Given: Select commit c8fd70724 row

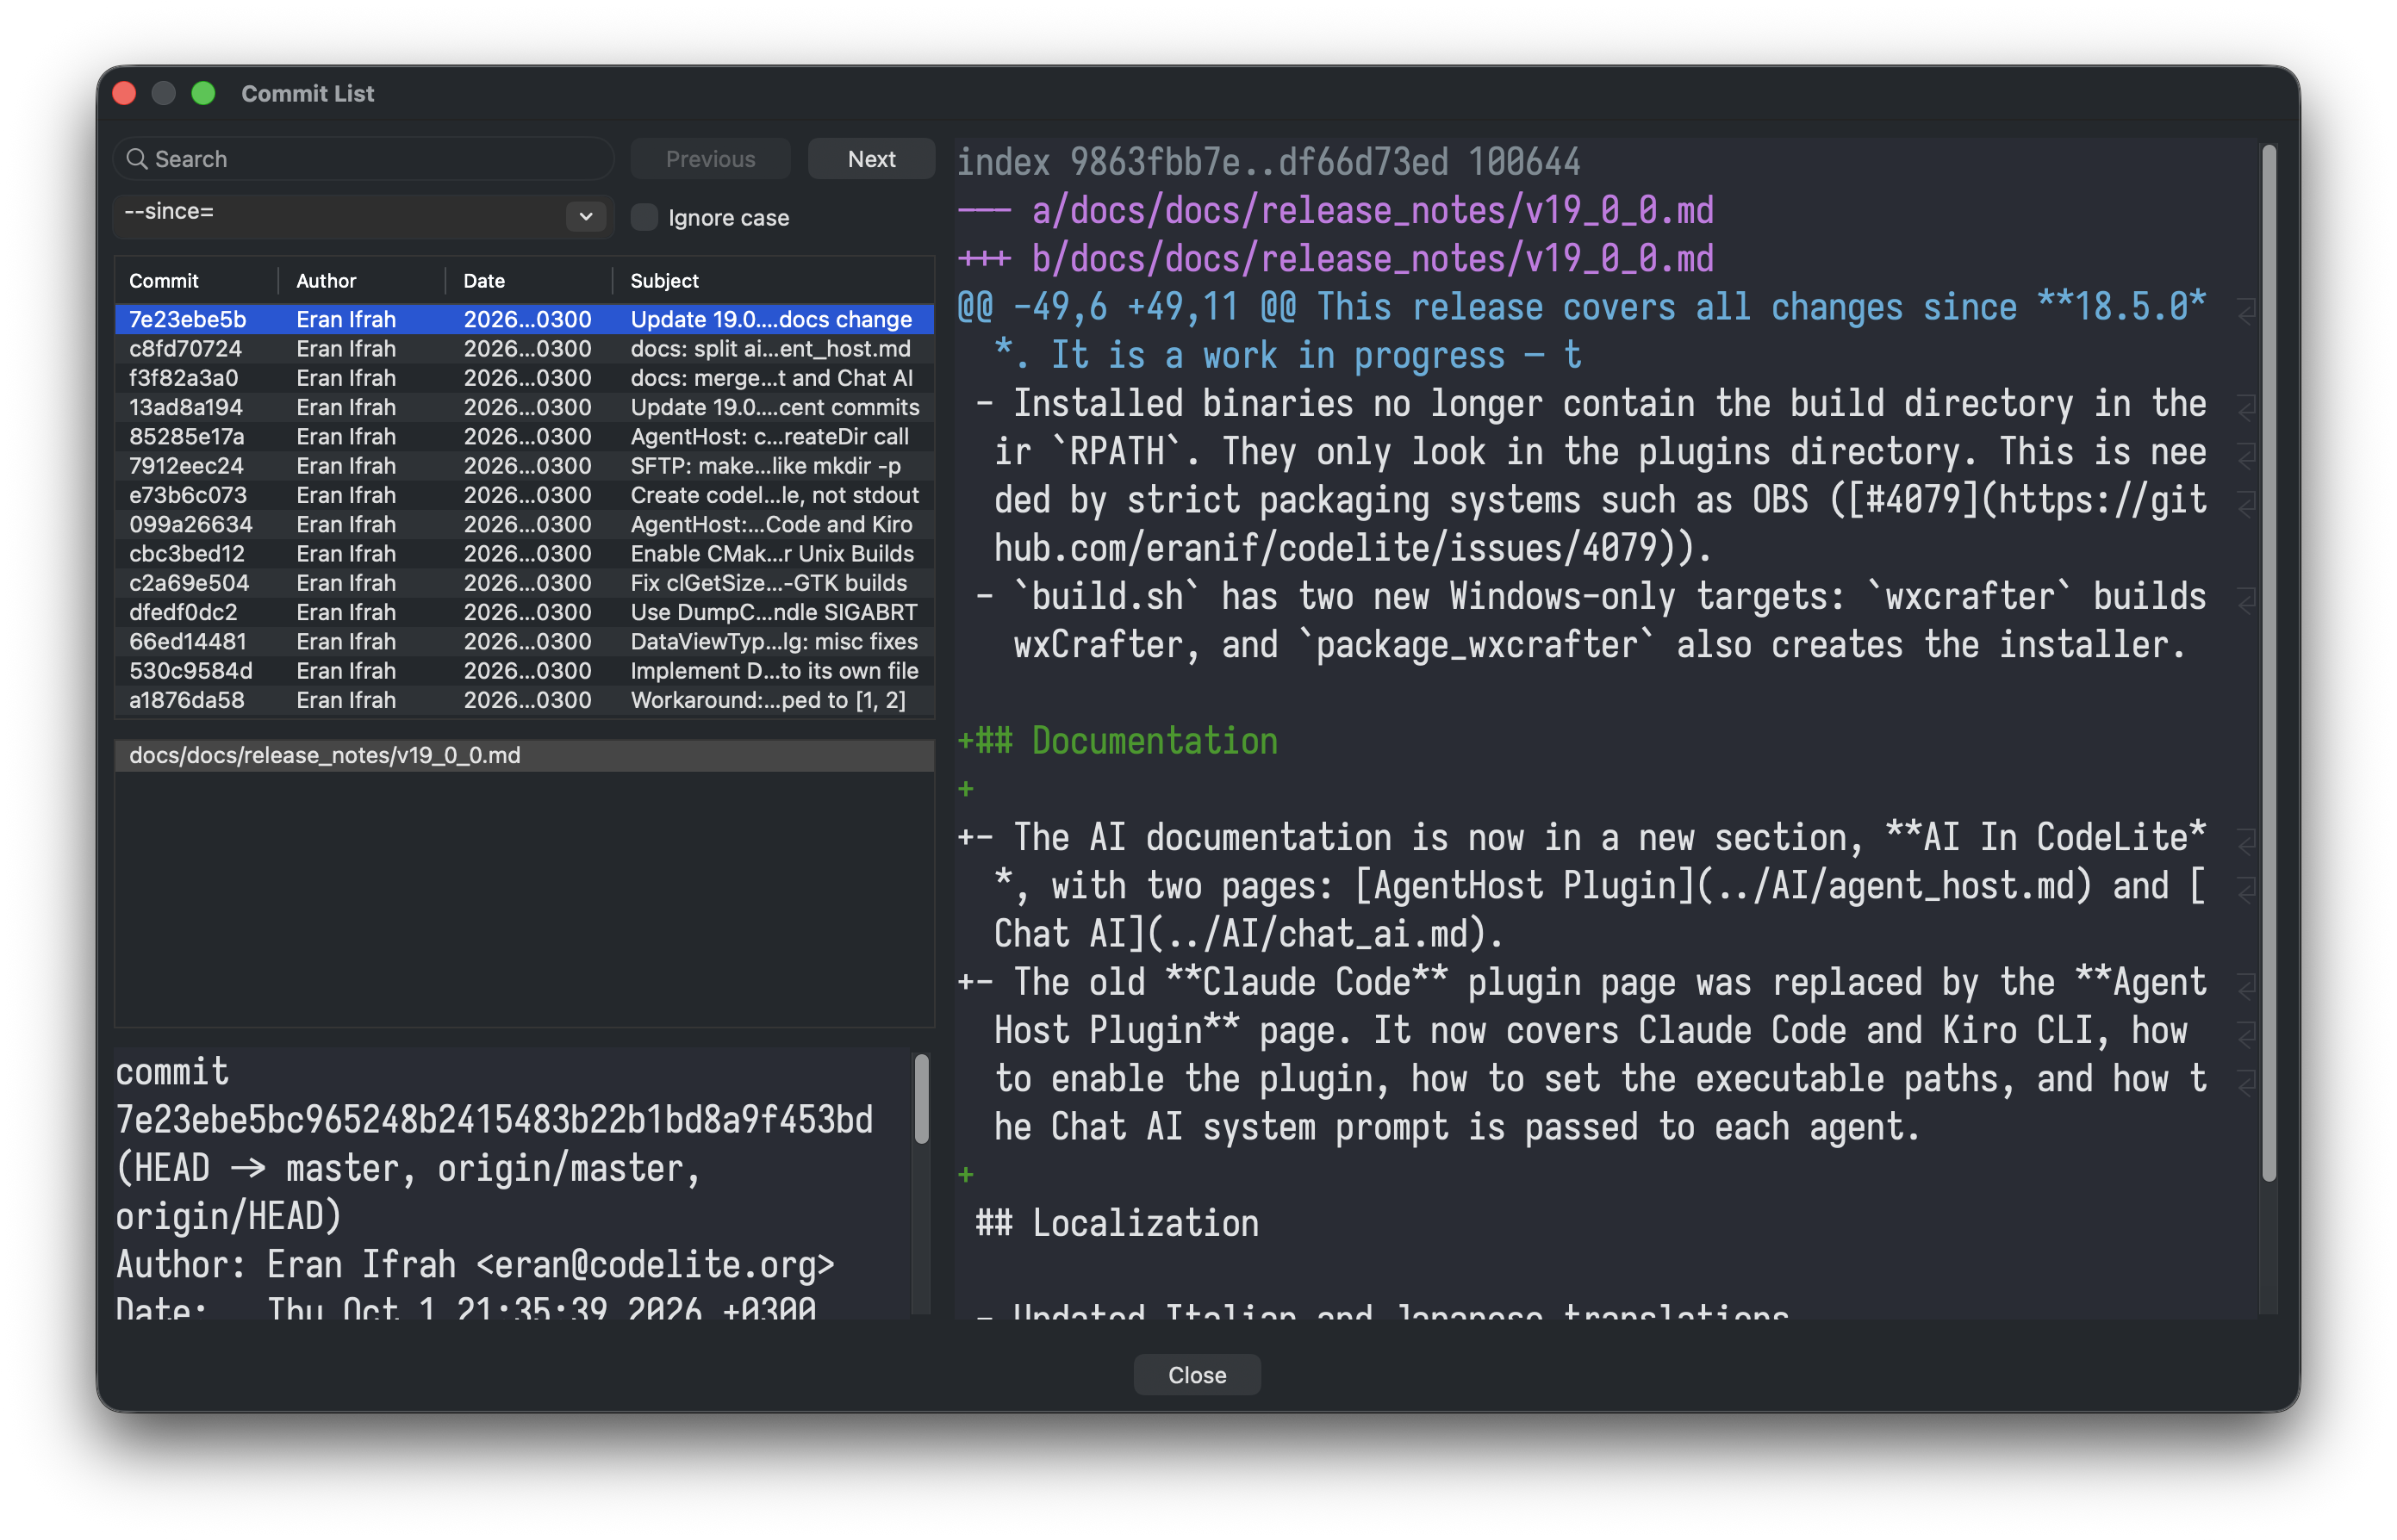Looking at the screenshot, I should coord(524,349).
